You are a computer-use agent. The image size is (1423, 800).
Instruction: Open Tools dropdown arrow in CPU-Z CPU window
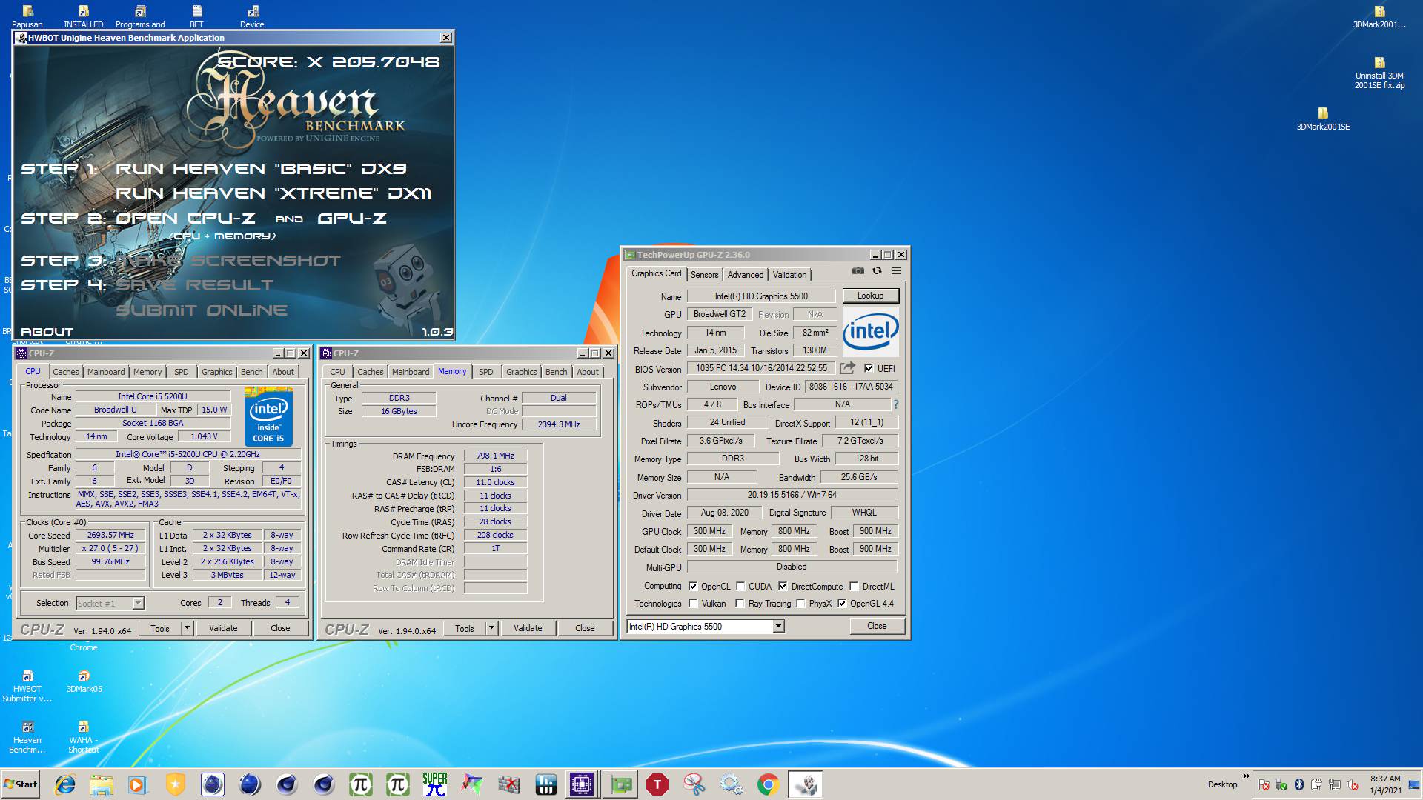click(188, 628)
